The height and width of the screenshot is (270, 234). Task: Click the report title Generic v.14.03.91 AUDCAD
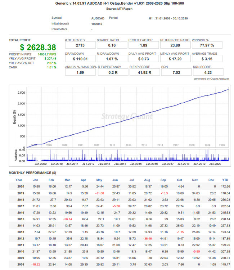pos(120,3)
